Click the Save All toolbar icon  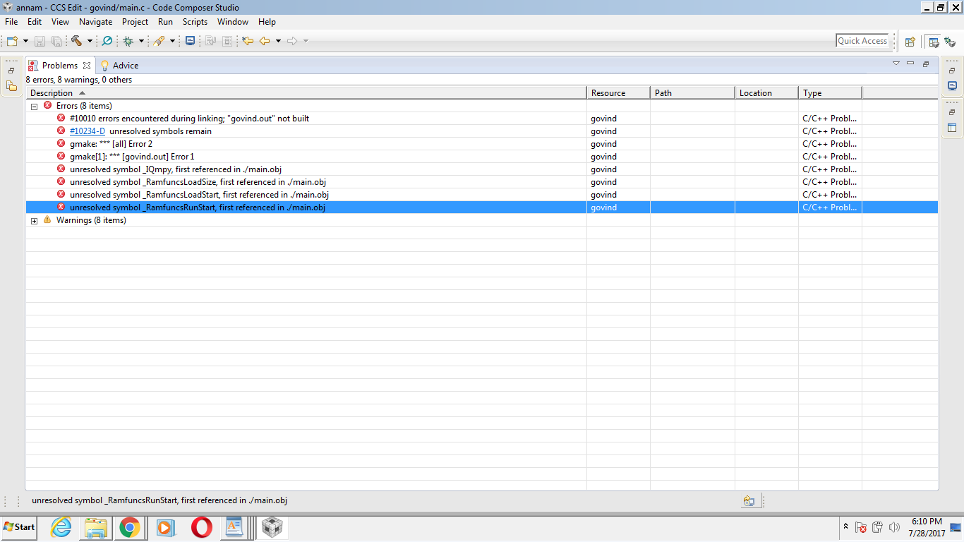56,41
